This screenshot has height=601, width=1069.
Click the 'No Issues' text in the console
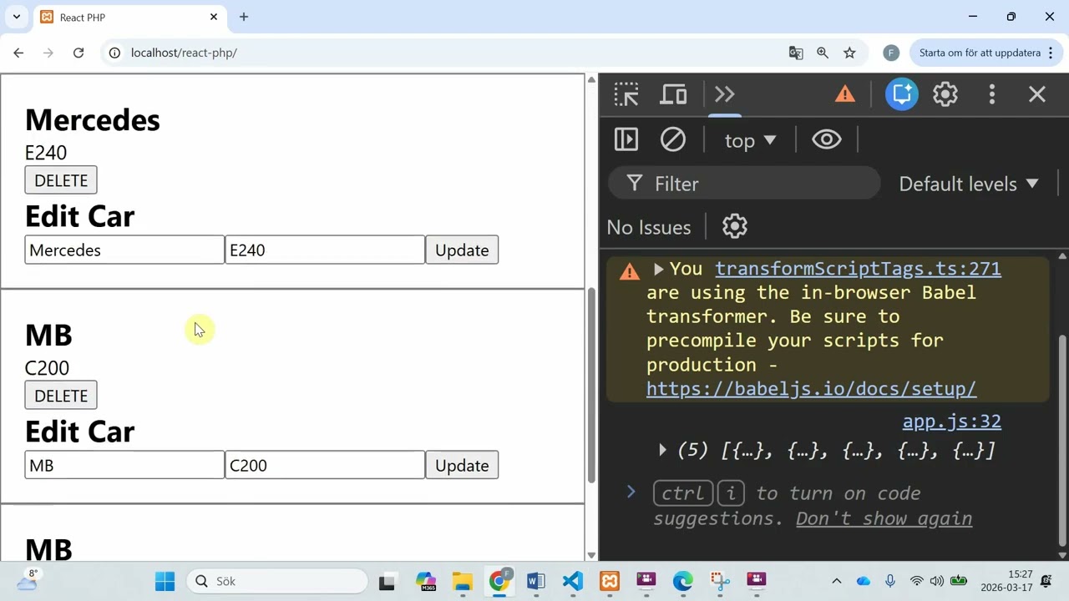(x=649, y=227)
